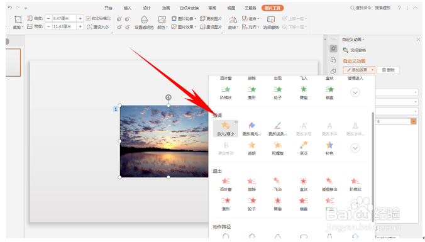This screenshot has width=425, height=242.
Task: Increase height with the plus stepper
Action: point(80,18)
